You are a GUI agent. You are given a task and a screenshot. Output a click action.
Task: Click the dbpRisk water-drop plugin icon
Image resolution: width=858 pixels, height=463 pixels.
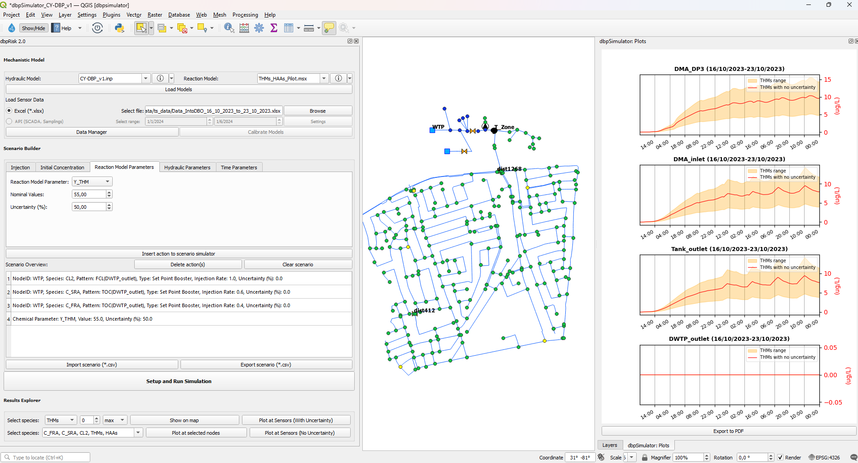tap(12, 28)
